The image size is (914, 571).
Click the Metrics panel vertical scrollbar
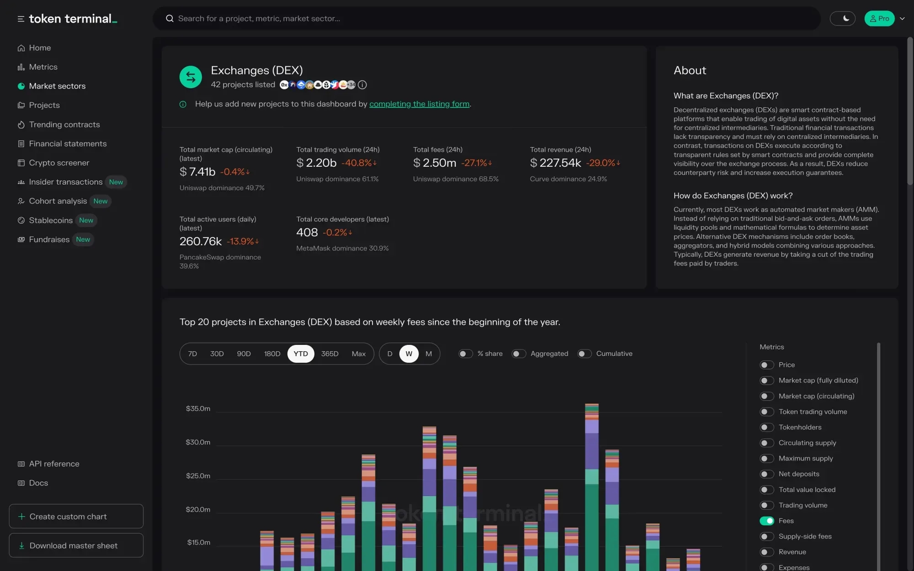pos(878,457)
